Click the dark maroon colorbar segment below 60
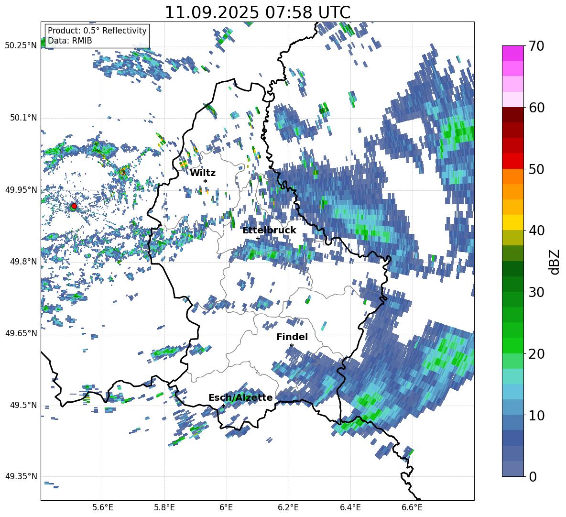The image size is (566, 517). click(512, 115)
